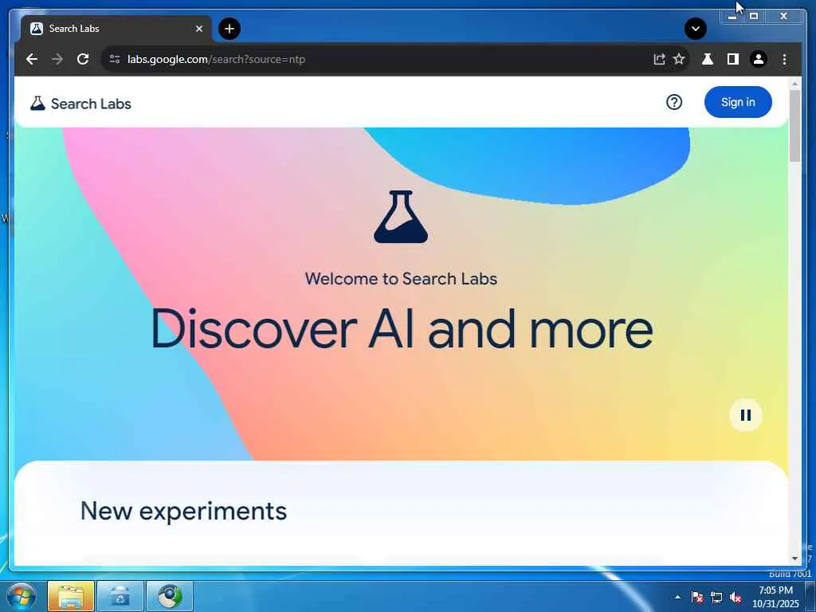The image size is (816, 612).
Task: Click the Chrome taskbar icon
Action: tap(170, 596)
